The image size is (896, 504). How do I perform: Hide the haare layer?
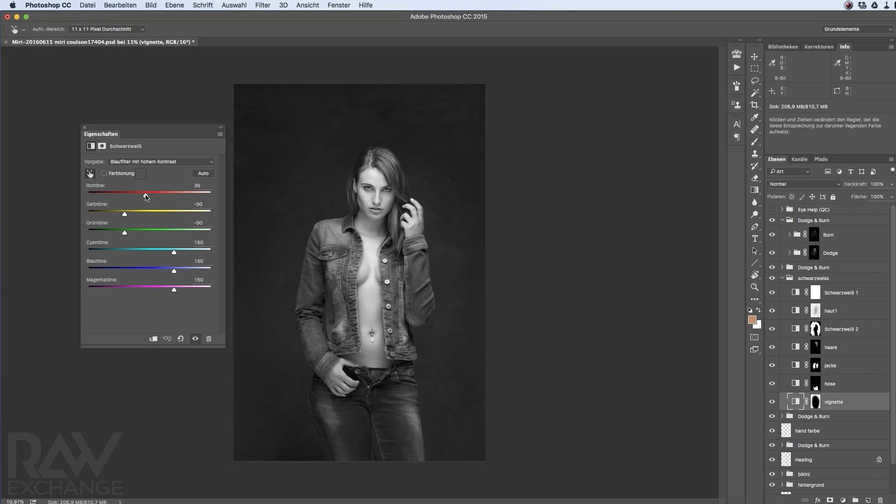(x=772, y=347)
